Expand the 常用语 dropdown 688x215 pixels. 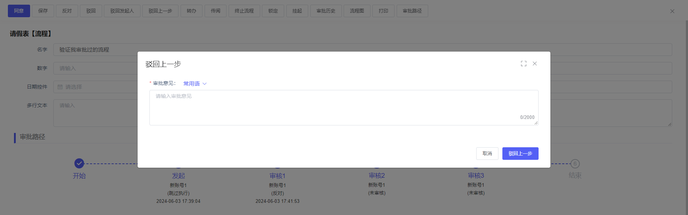point(192,83)
